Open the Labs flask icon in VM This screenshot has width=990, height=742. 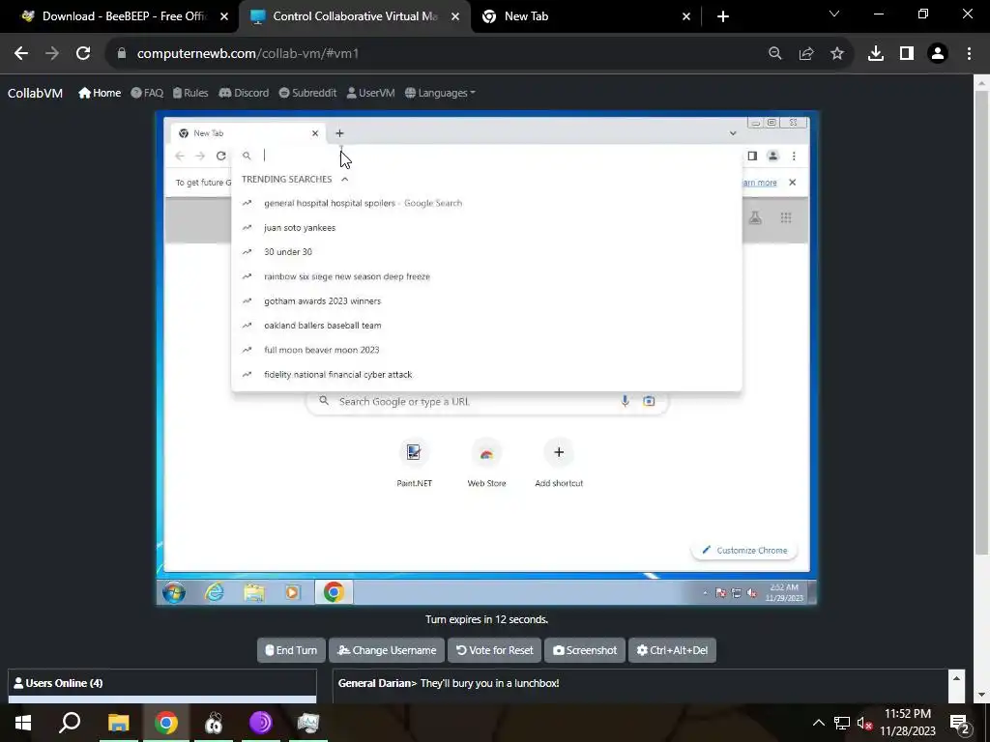click(755, 217)
